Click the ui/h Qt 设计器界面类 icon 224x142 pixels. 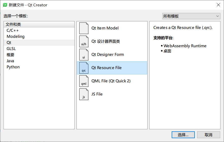click(x=84, y=41)
